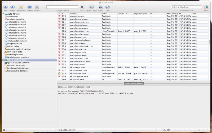The image size is (212, 133).
Task: Select About to expire (registry) filter
Action: coord(19,49)
